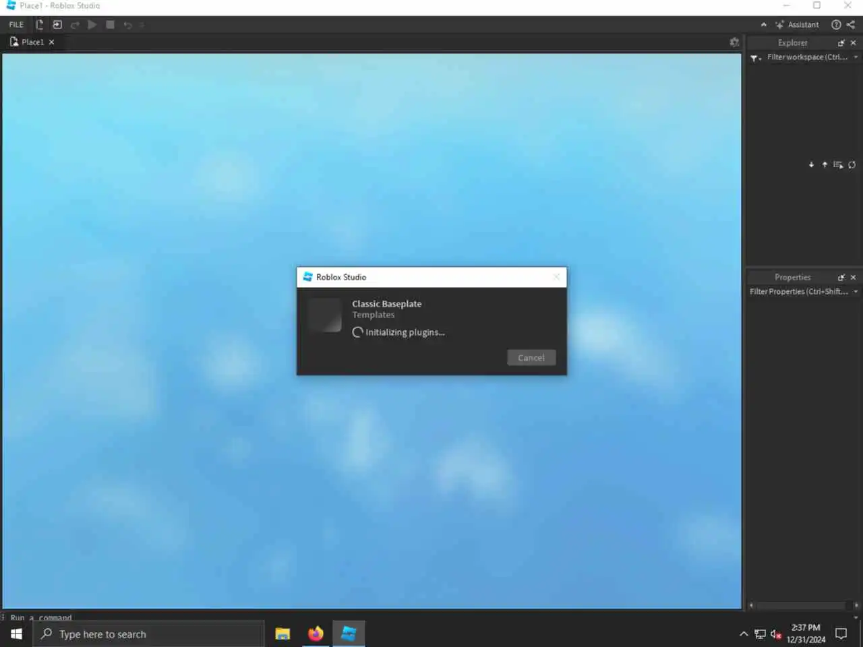Click the Undo arrow in top toolbar
This screenshot has width=863, height=647.
(127, 25)
